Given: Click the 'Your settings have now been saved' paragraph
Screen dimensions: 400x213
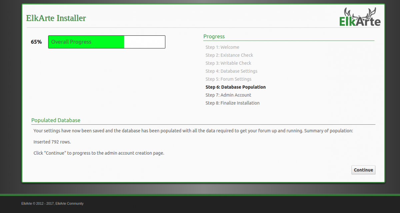Looking at the screenshot, I should point(193,131).
